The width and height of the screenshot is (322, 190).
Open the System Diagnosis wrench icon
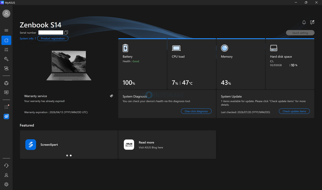click(x=6, y=59)
